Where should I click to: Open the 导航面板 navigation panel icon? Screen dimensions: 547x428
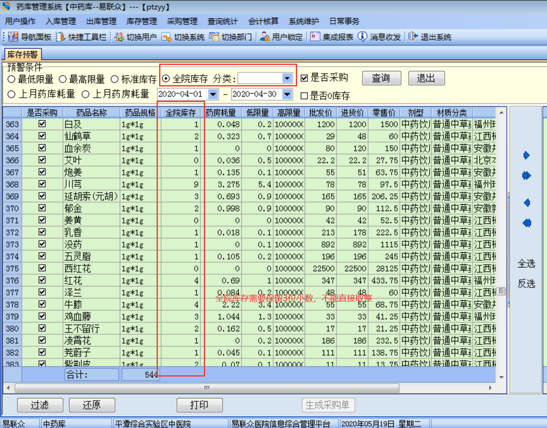coord(13,37)
